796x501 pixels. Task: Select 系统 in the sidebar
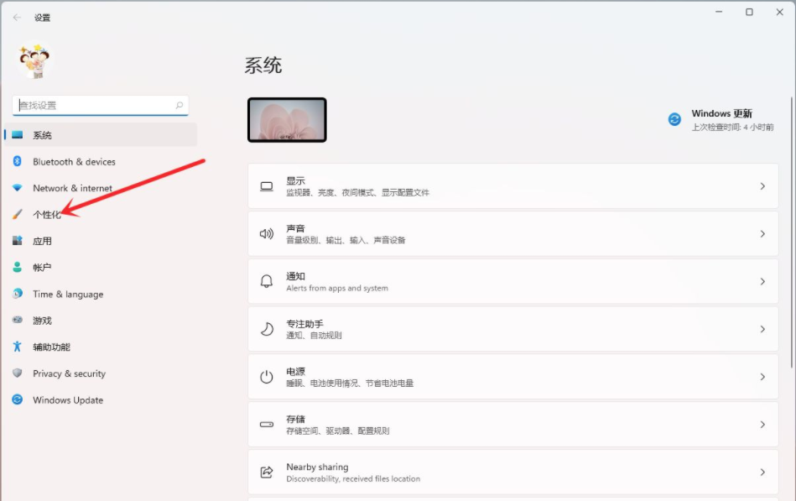(101, 134)
